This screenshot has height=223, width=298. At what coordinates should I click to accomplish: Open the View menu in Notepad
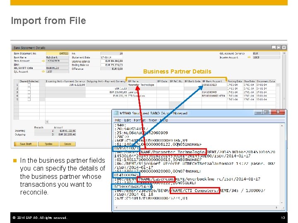pos(153,120)
